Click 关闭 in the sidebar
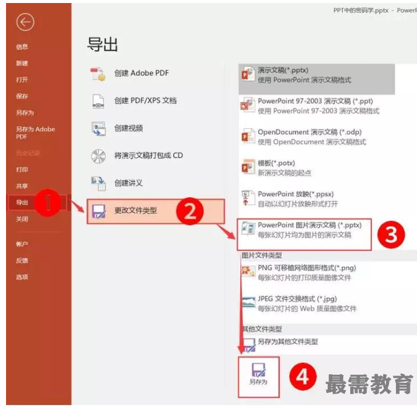Viewport: 417px width, 408px height. pos(22,219)
